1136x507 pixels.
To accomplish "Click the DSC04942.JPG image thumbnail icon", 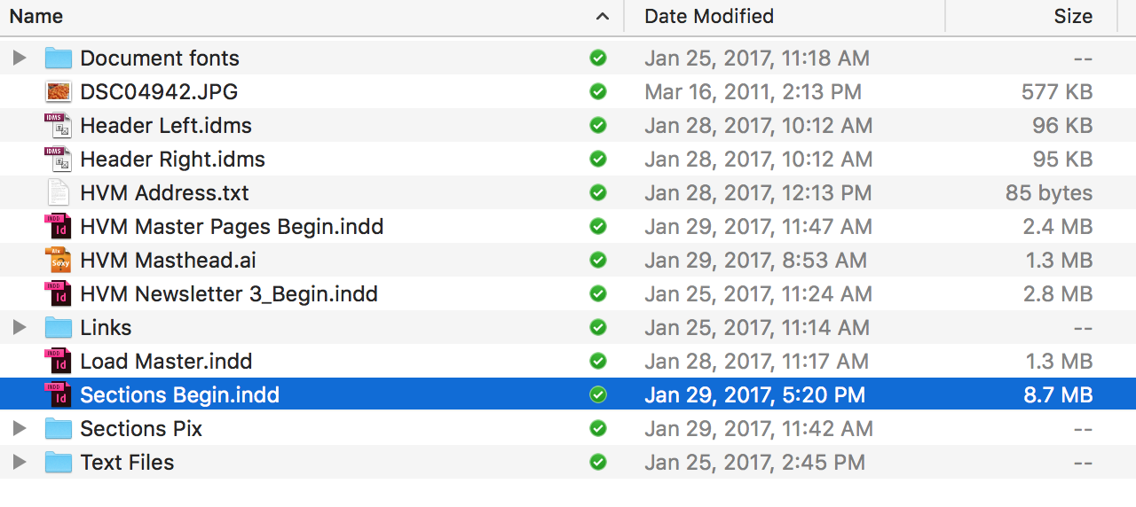I will (x=58, y=92).
